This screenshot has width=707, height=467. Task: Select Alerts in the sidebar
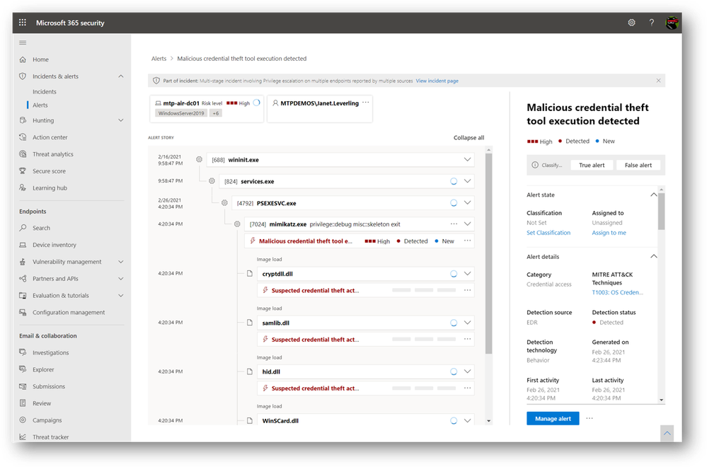40,105
